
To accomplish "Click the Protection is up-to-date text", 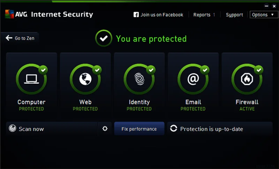I will click(x=212, y=129).
